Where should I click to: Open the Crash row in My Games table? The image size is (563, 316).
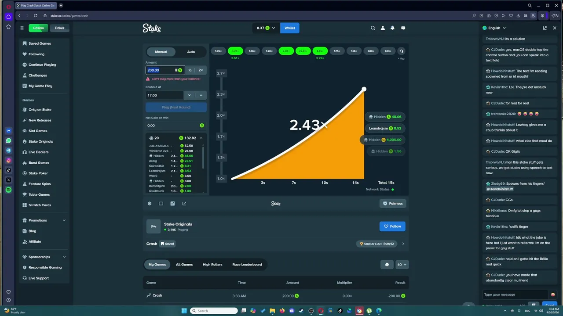pos(276,296)
